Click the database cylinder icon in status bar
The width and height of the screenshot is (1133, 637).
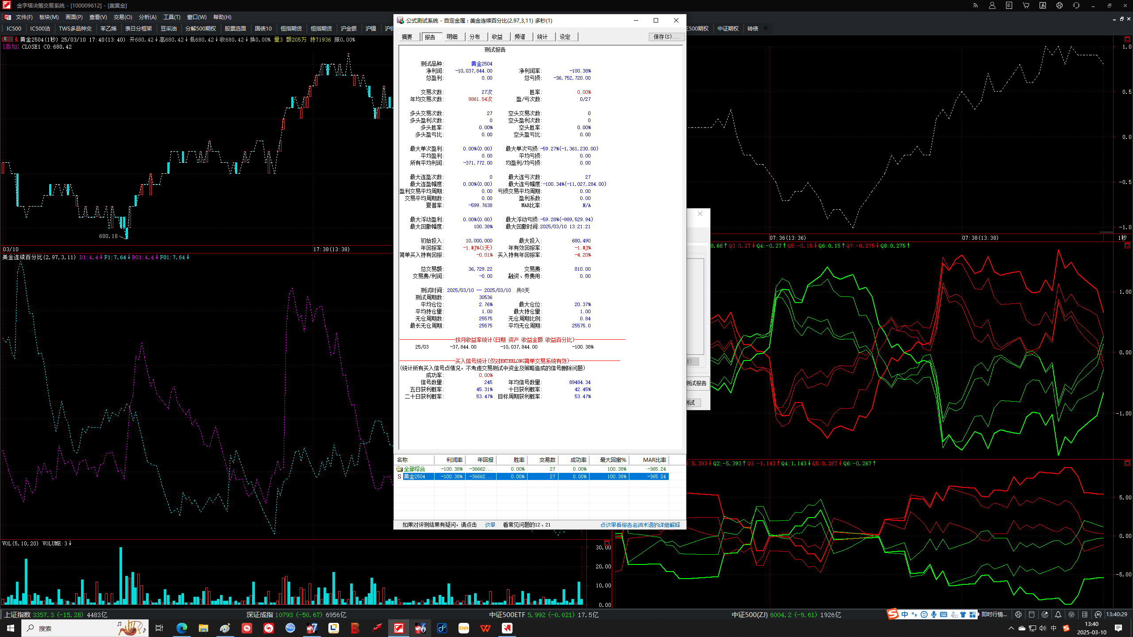(x=1032, y=614)
